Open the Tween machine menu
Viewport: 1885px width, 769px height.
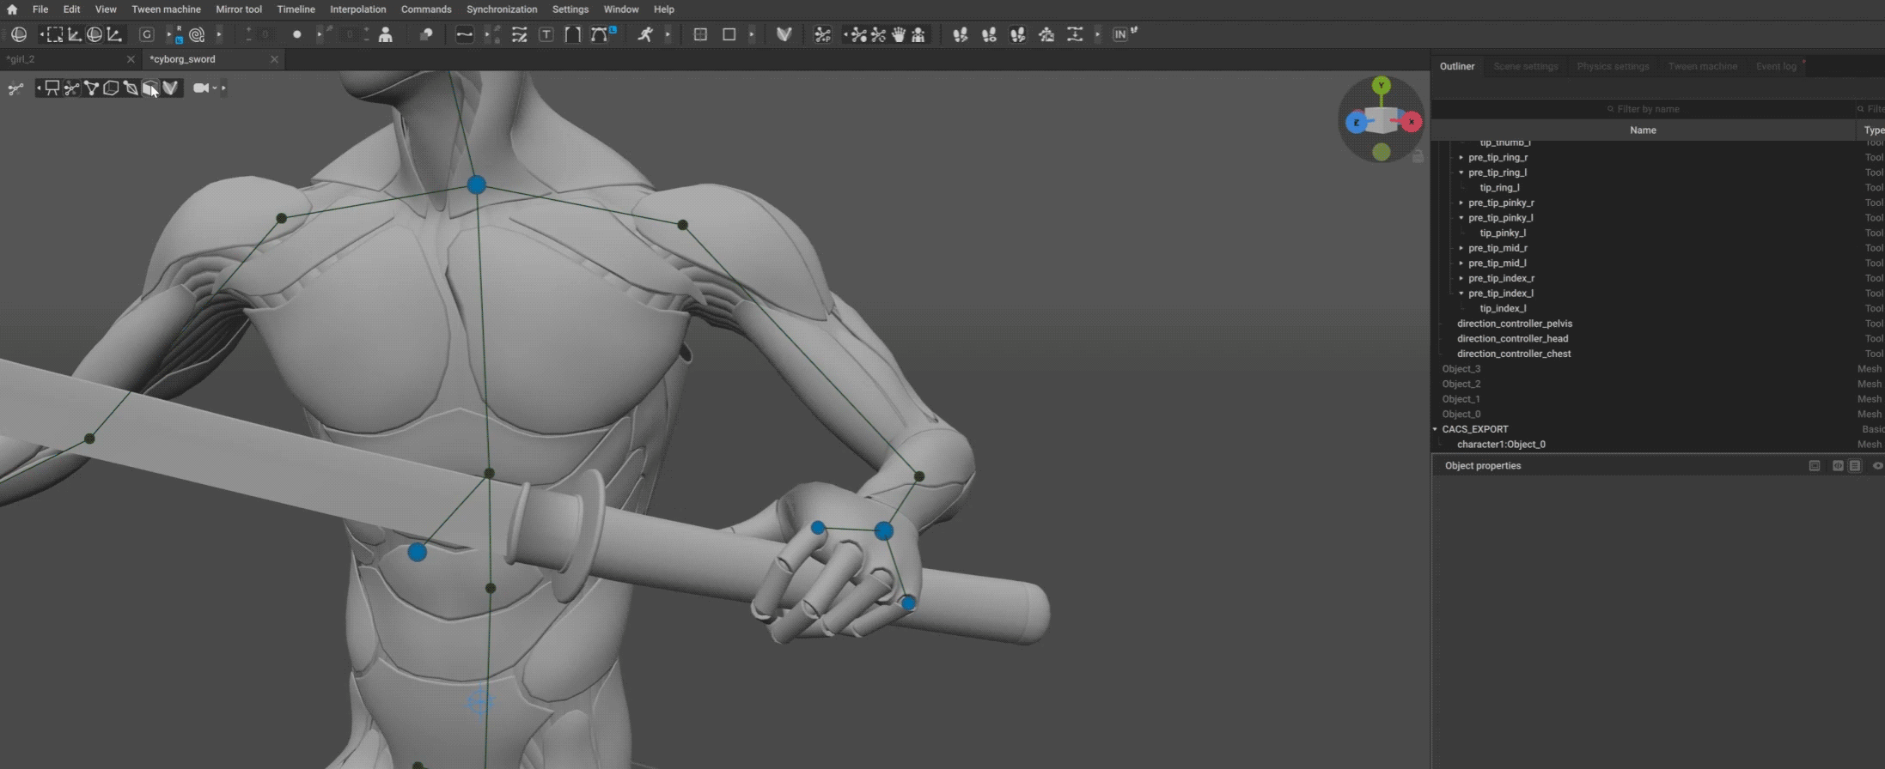point(166,9)
